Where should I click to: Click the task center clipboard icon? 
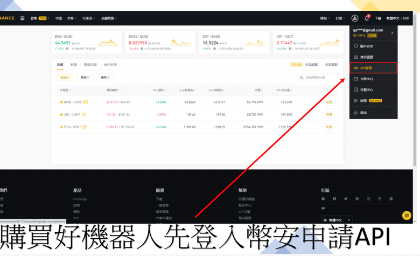pos(356,90)
